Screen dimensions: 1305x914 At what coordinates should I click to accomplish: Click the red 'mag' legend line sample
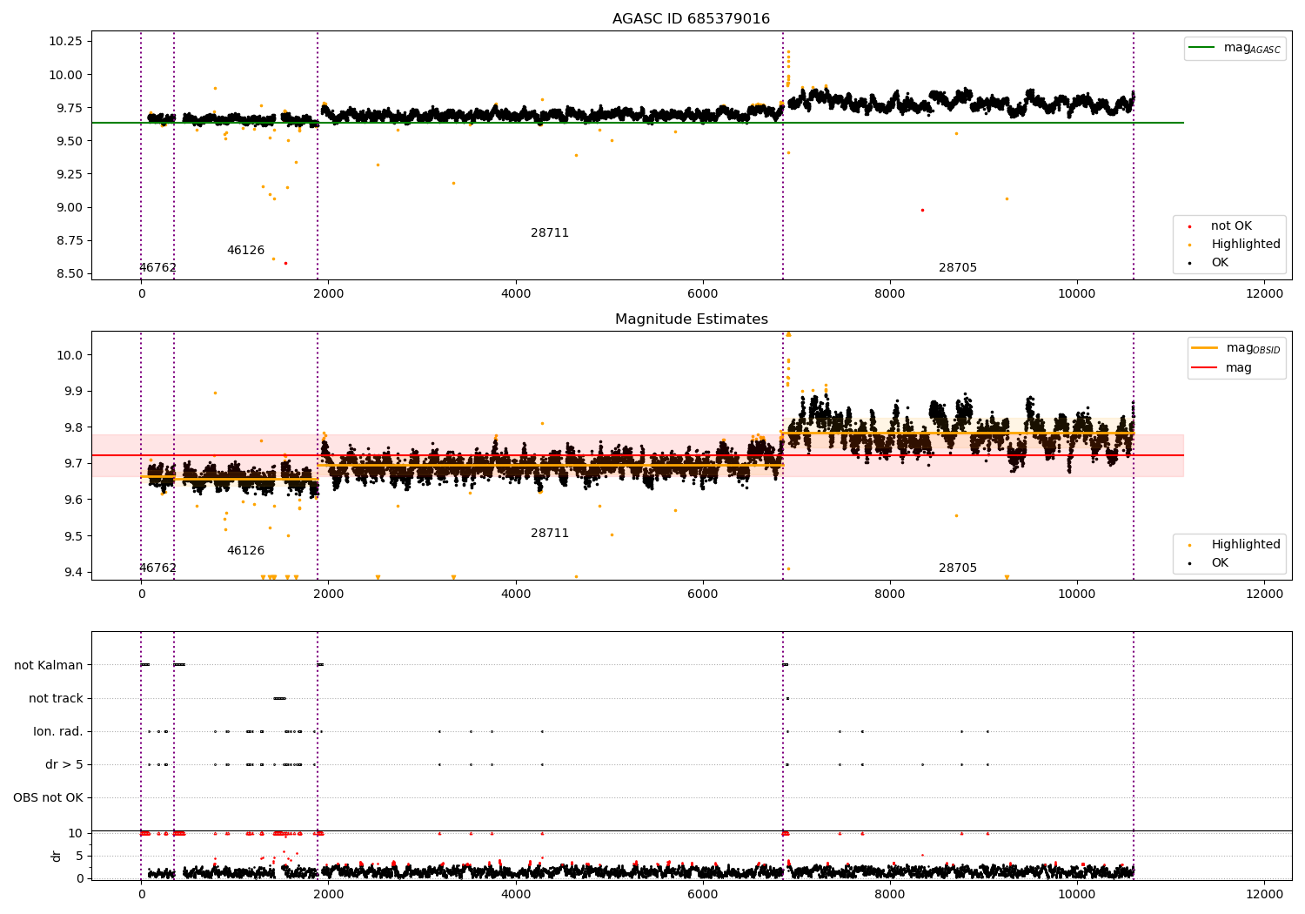(1205, 367)
